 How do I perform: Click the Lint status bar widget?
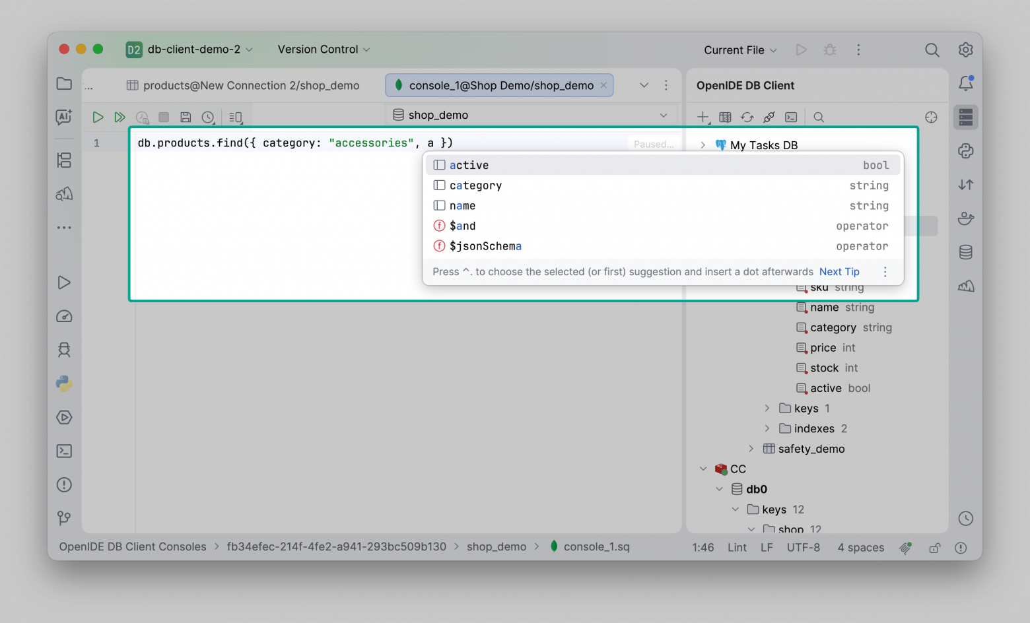[x=737, y=547]
